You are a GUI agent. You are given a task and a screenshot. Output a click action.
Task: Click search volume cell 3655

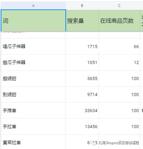click(x=82, y=78)
